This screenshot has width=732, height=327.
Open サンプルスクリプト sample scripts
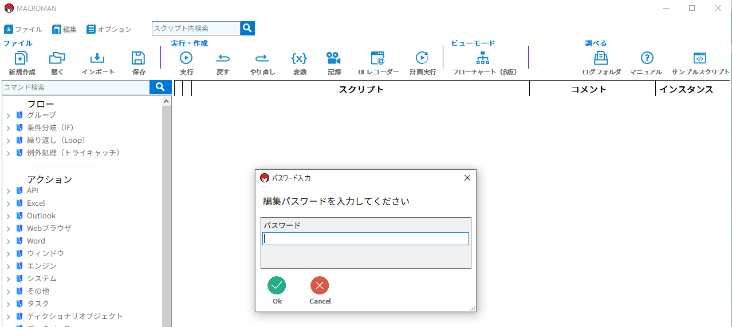point(700,58)
